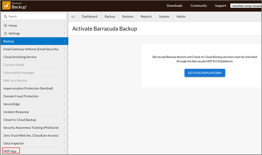Switch to the Restore tab

(x=128, y=16)
